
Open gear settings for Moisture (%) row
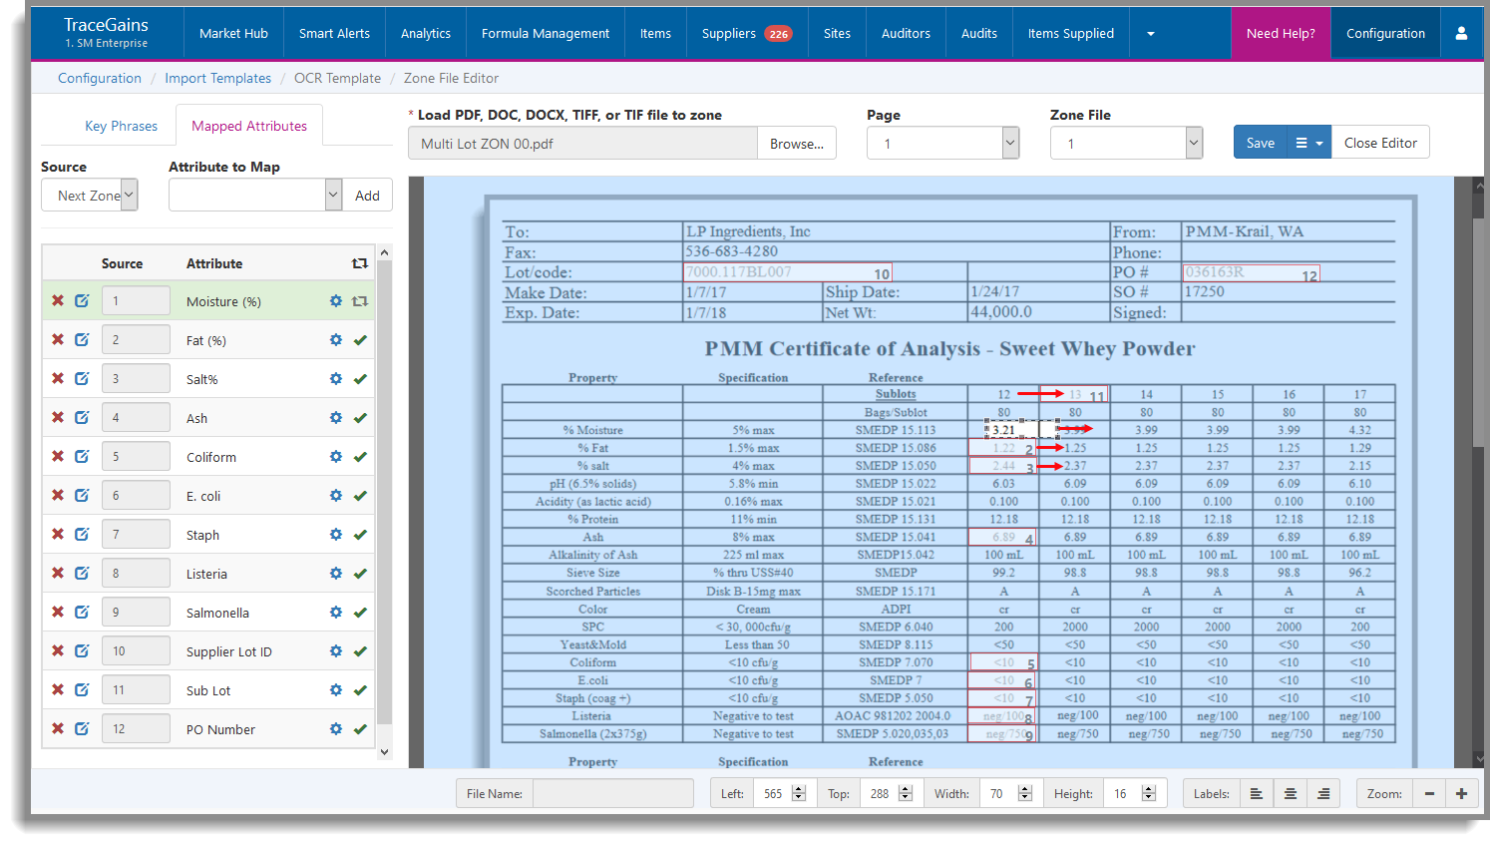point(336,300)
